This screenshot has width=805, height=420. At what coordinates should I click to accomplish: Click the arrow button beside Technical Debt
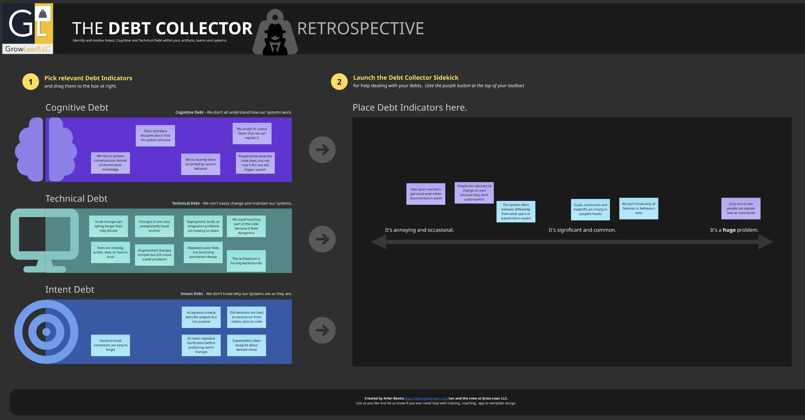tap(322, 239)
